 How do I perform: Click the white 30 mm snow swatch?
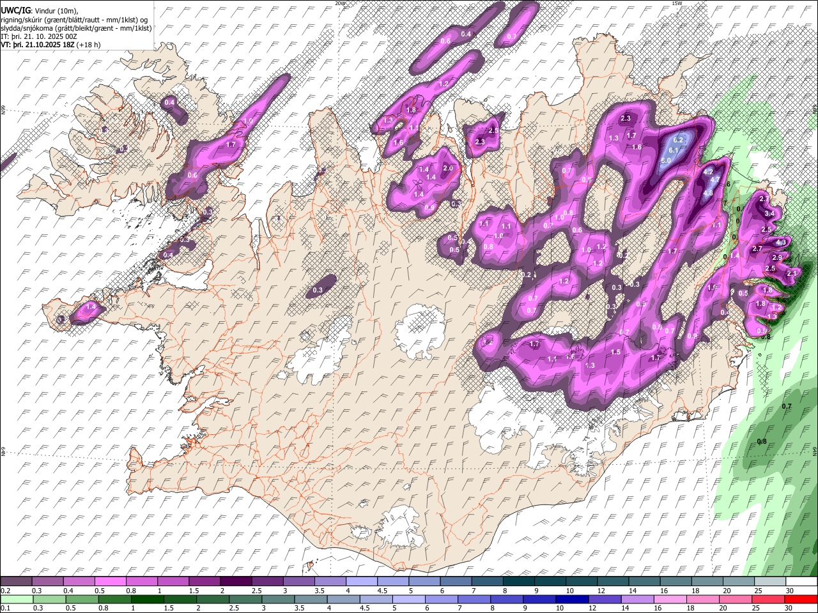tap(801, 582)
